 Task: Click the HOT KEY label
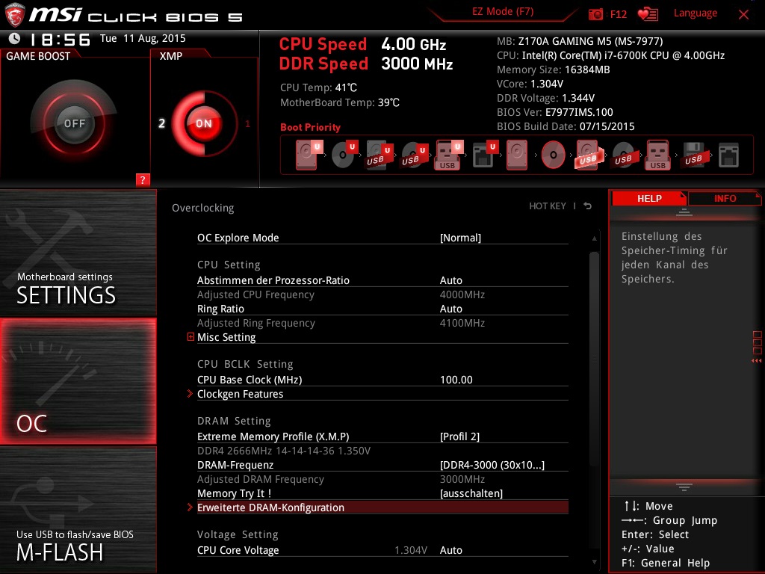(x=548, y=206)
